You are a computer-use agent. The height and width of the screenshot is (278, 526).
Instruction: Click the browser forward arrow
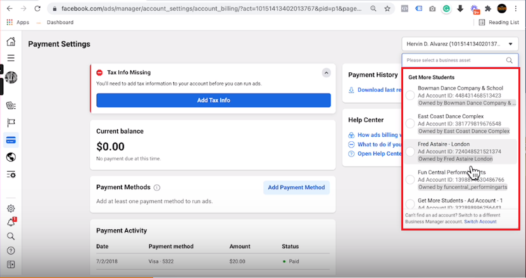tap(23, 8)
